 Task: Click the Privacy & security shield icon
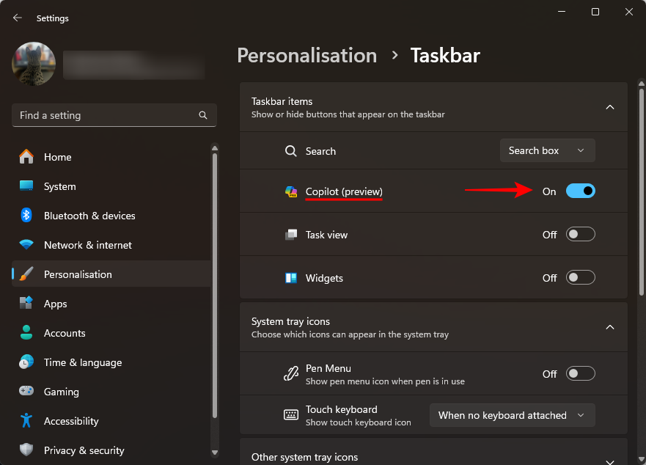26,450
